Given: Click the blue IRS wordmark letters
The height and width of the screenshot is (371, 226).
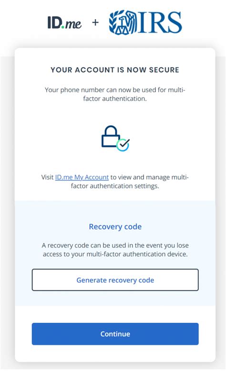Looking at the screenshot, I should tap(160, 22).
